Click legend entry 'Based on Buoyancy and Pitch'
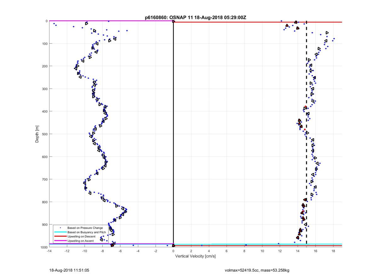 (87, 232)
